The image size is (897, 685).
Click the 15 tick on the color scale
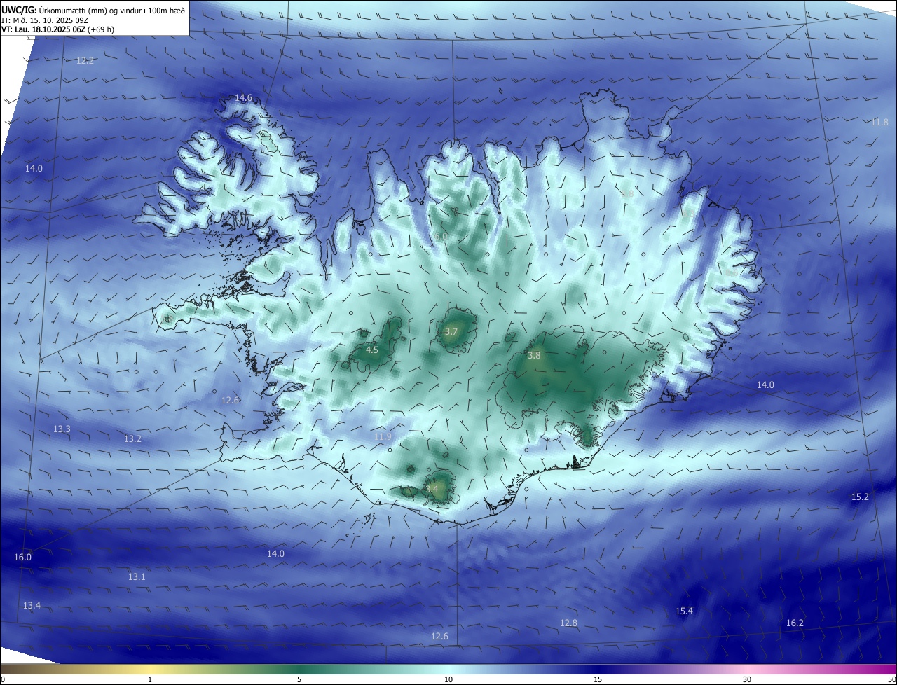point(598,679)
